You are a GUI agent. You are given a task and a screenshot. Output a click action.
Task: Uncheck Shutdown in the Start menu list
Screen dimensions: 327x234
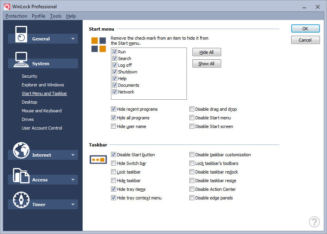tap(115, 72)
